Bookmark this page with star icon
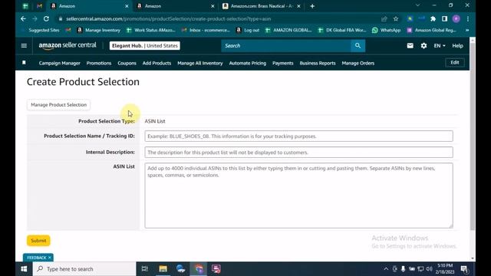 click(x=396, y=18)
